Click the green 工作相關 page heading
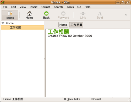 point(58,32)
